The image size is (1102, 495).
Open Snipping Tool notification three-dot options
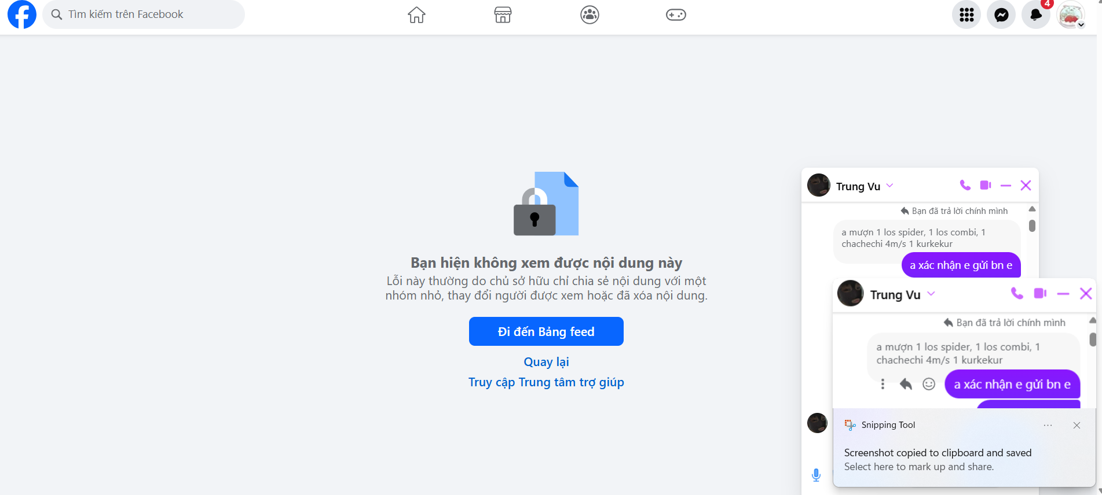[1048, 425]
